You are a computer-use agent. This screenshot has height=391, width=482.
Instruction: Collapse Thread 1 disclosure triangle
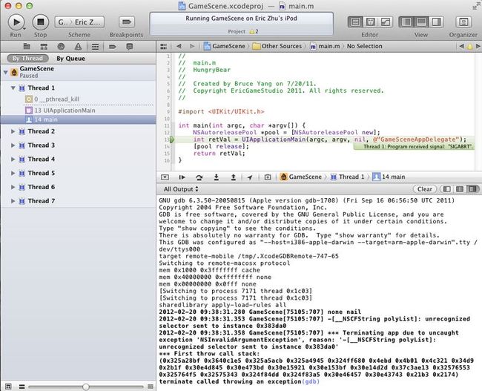[13, 88]
